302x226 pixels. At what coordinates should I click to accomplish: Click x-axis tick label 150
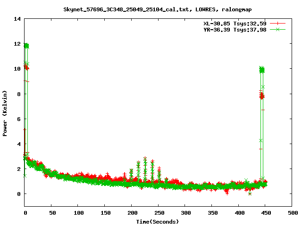pos(106,213)
